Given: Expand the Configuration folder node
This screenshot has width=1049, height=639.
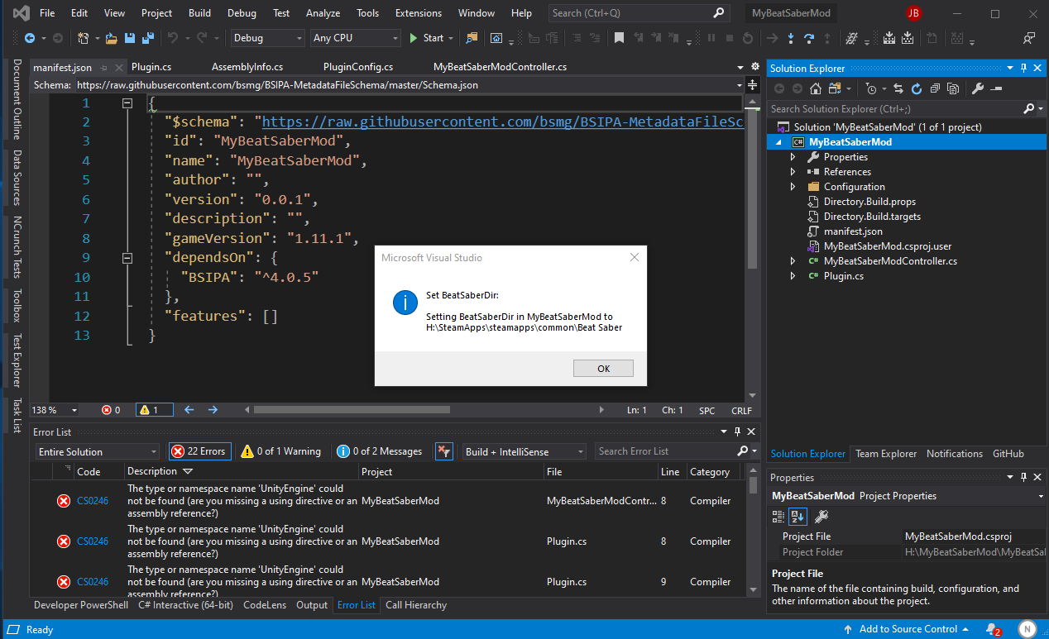Looking at the screenshot, I should 793,187.
